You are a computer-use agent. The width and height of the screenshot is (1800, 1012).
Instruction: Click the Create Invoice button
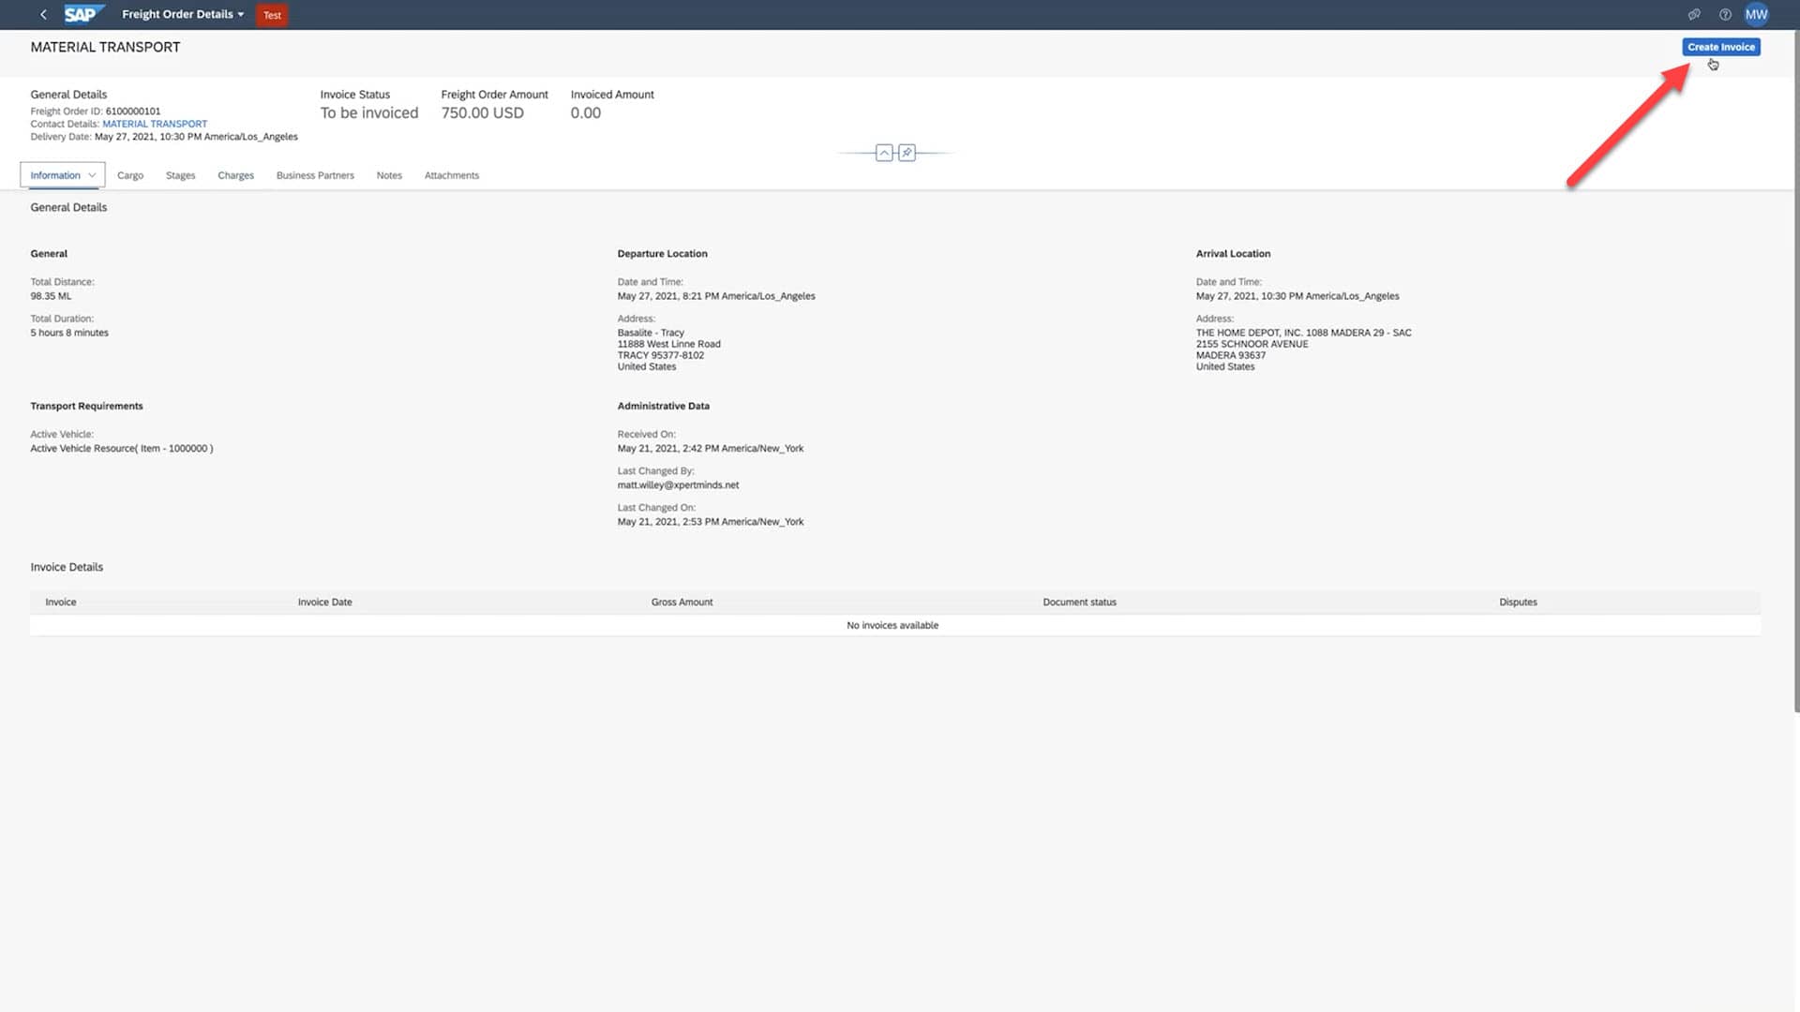pyautogui.click(x=1720, y=47)
